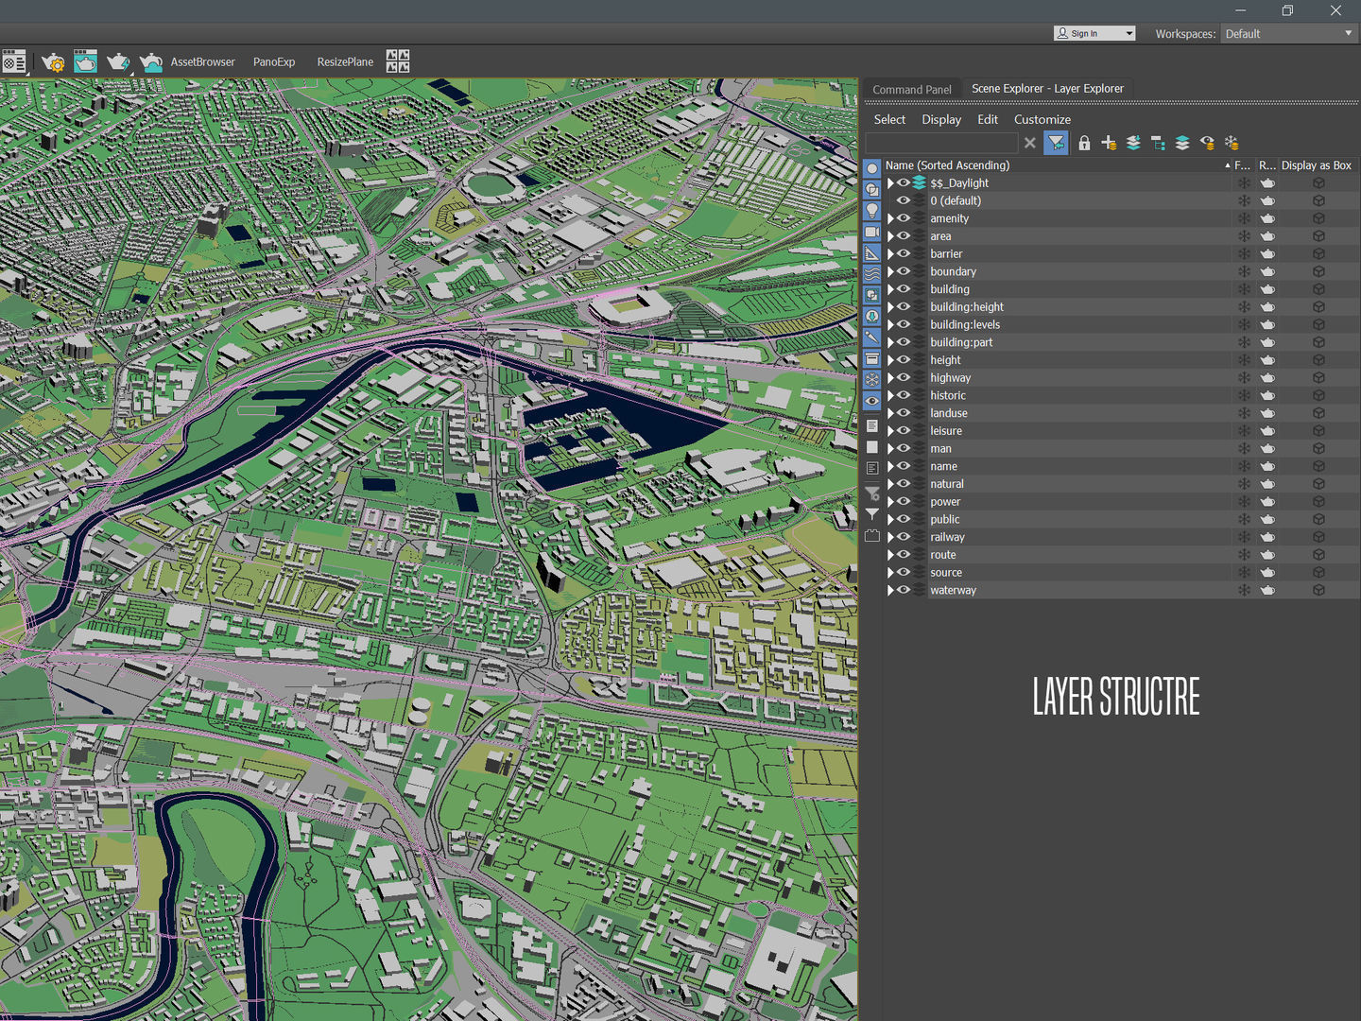Expand the source layer

click(890, 572)
